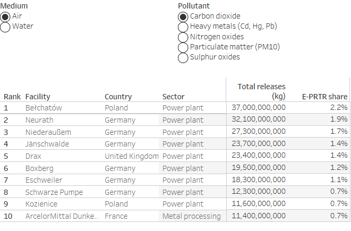
Task: Click the 37,000,000,000 releases value
Action: 259,107
